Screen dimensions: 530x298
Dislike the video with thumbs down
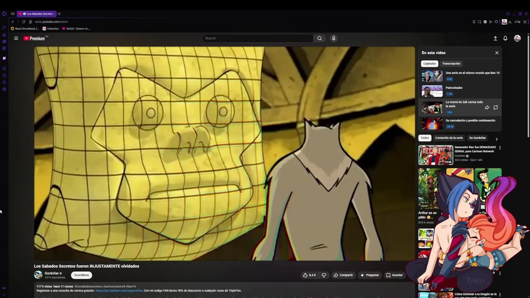click(324, 275)
